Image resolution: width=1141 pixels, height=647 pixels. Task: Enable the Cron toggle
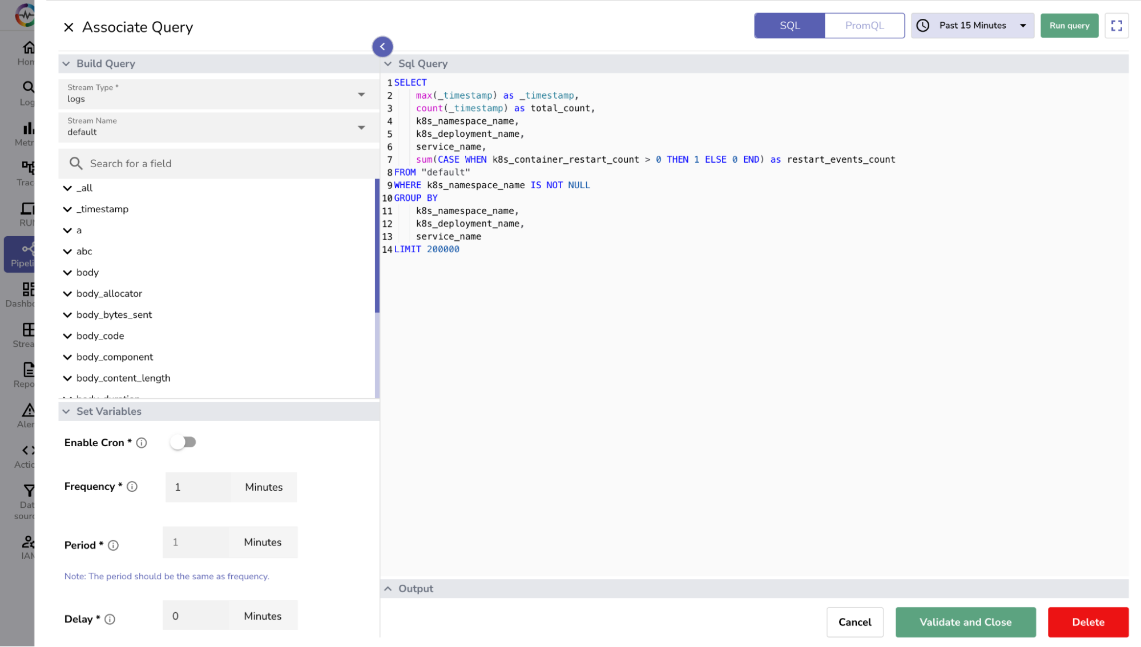(x=183, y=442)
